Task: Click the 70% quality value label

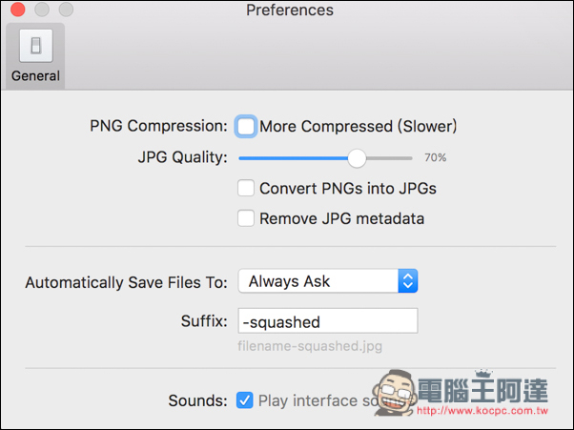Action: pyautogui.click(x=435, y=157)
